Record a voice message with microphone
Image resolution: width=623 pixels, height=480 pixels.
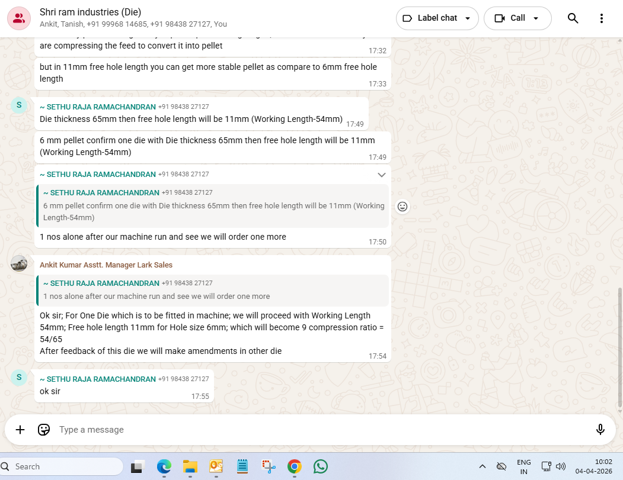click(x=600, y=430)
